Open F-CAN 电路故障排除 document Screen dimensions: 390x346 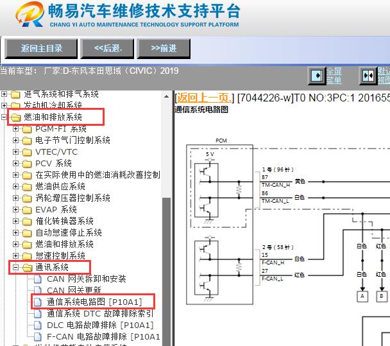pyautogui.click(x=103, y=336)
